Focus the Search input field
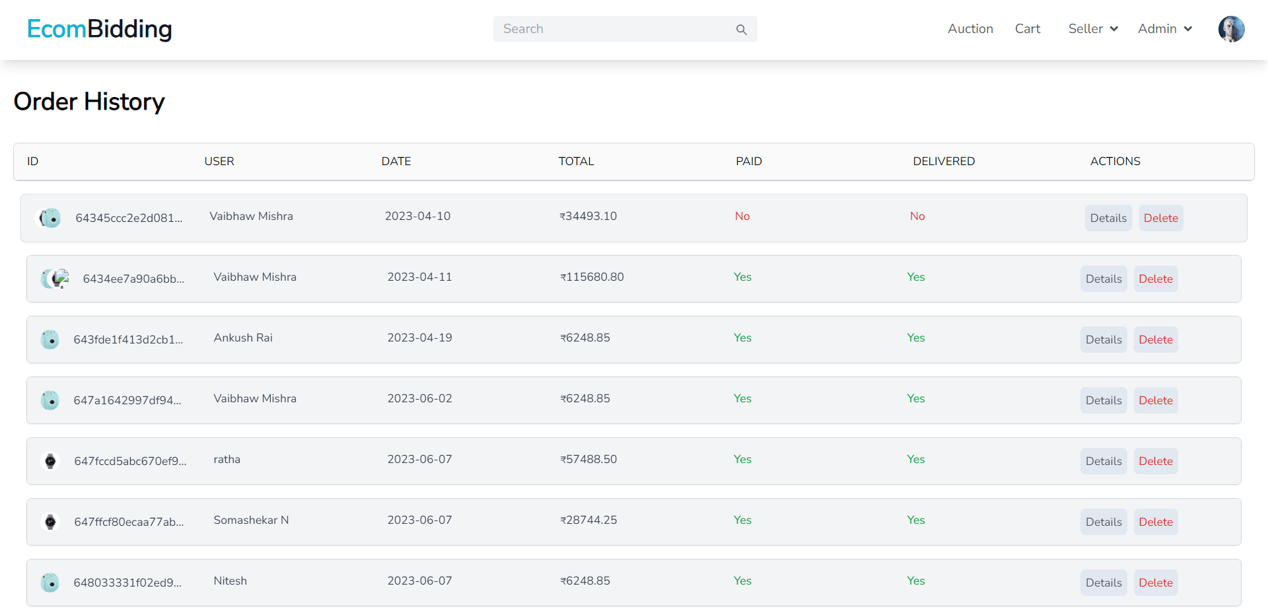This screenshot has height=613, width=1268. point(625,29)
